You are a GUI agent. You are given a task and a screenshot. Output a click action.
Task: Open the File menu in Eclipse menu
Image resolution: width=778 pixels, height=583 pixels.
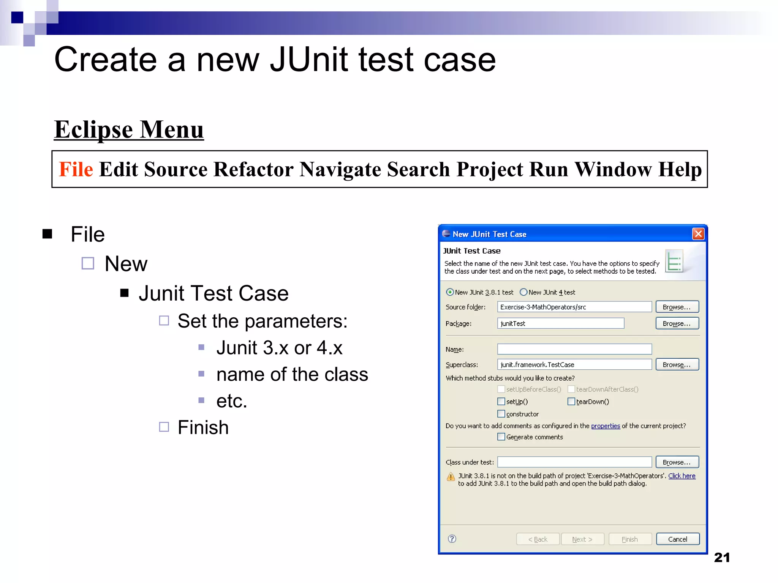[76, 169]
